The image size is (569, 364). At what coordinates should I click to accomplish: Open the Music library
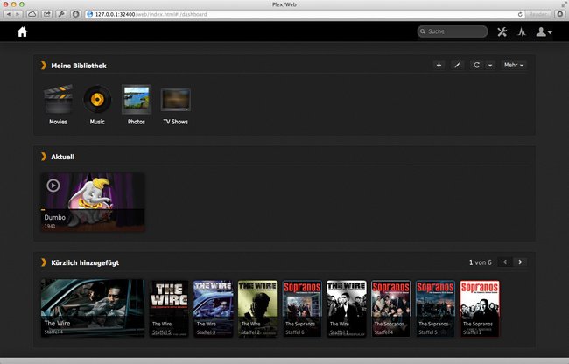[x=97, y=105]
